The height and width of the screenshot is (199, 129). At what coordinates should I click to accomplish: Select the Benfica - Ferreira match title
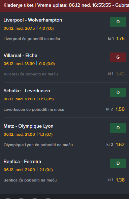pos(22,161)
